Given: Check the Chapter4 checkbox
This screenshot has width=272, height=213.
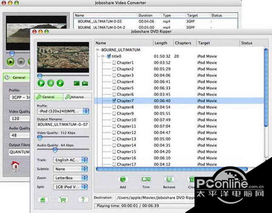Looking at the screenshot, I should [x=114, y=82].
